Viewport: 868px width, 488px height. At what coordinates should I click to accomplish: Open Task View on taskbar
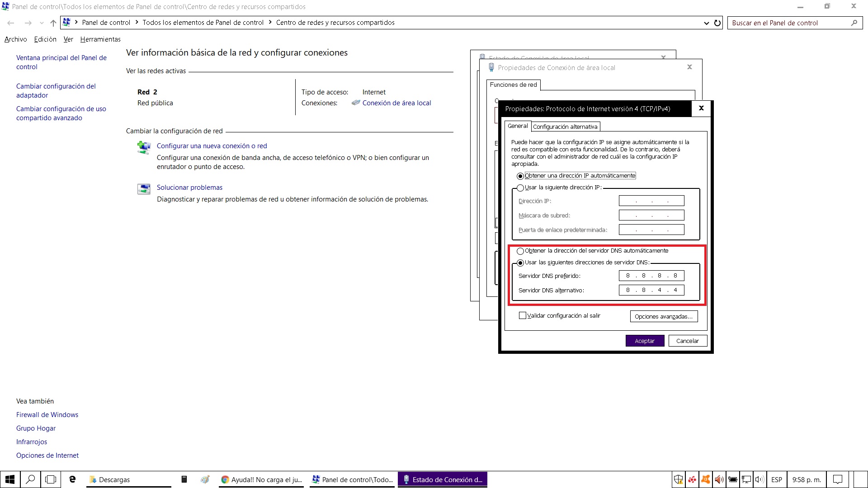pos(51,479)
